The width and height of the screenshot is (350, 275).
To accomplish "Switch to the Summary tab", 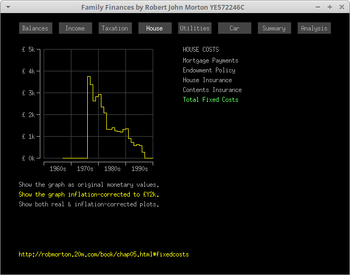I will [274, 28].
